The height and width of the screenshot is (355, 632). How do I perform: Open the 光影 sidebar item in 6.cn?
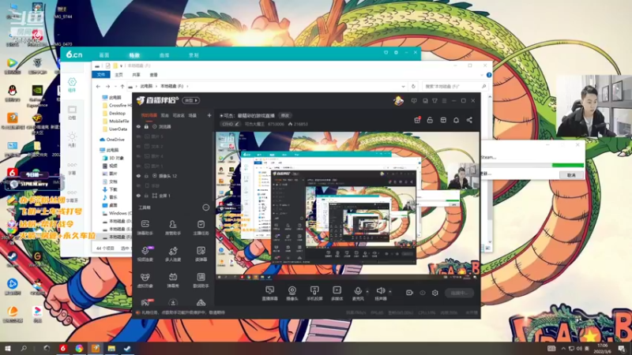click(x=72, y=140)
